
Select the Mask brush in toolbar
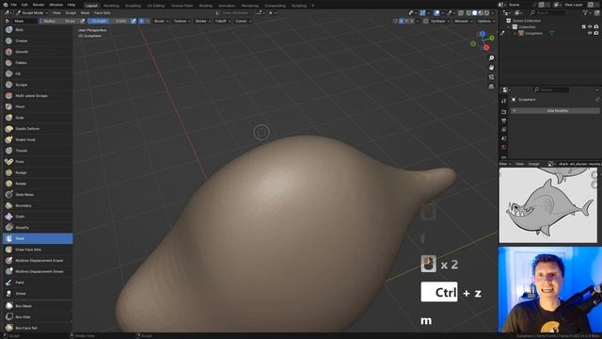pyautogui.click(x=38, y=238)
